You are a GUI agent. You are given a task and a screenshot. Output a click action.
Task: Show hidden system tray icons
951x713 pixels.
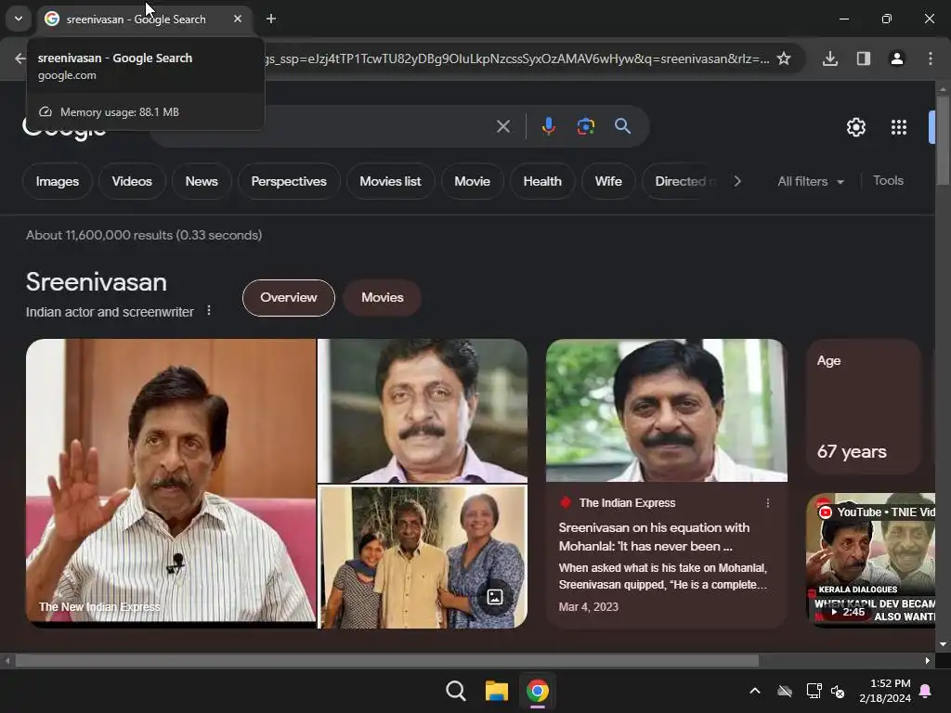[755, 691]
